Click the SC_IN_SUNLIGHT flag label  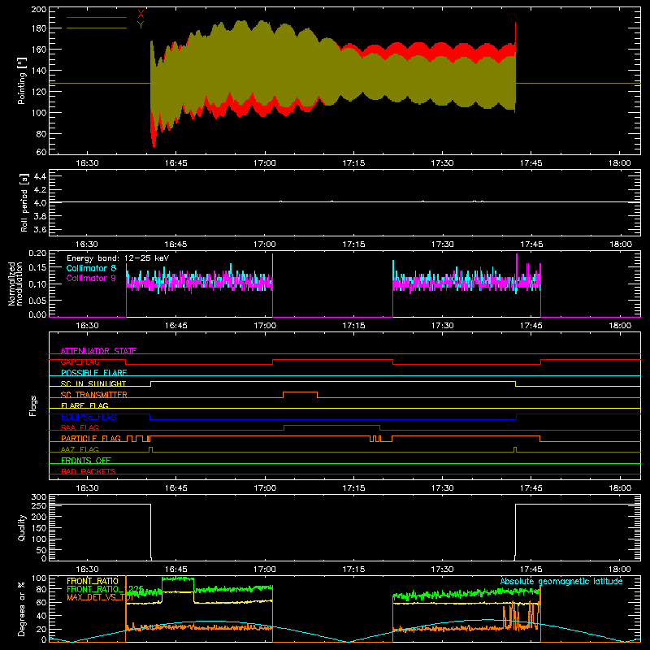click(x=93, y=383)
